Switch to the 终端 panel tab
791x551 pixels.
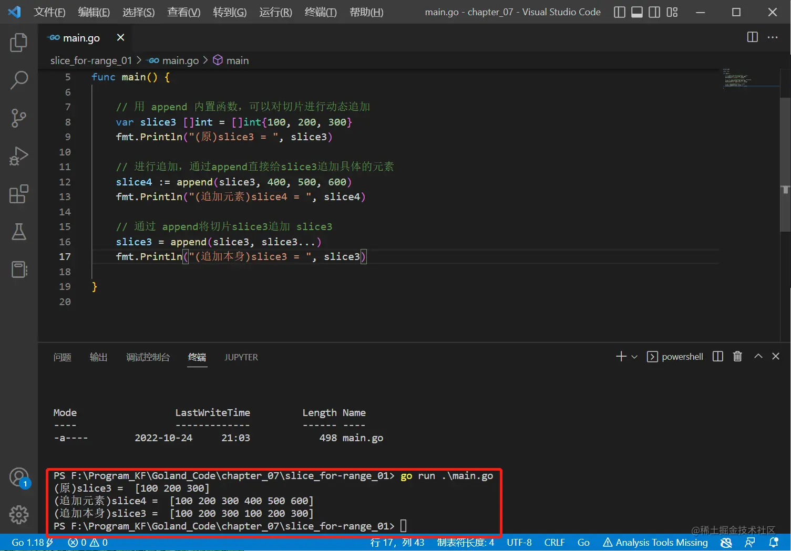pos(197,357)
